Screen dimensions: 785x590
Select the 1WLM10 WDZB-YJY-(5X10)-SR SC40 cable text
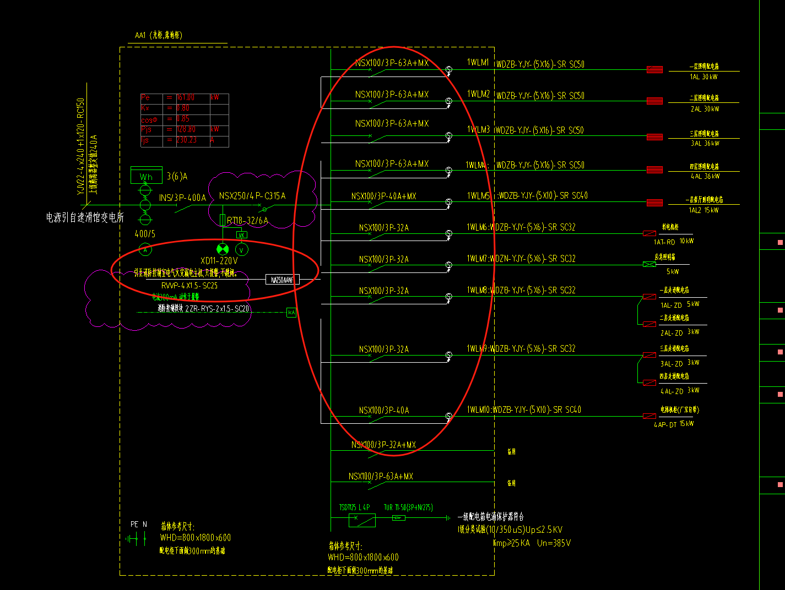pos(524,409)
